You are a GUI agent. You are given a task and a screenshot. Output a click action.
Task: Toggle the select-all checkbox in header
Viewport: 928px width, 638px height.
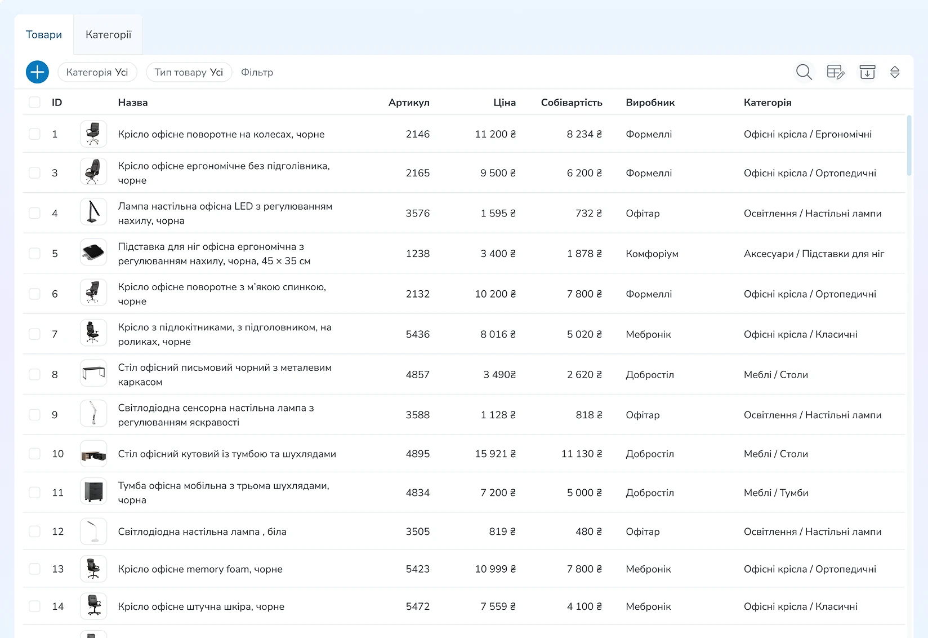(34, 103)
